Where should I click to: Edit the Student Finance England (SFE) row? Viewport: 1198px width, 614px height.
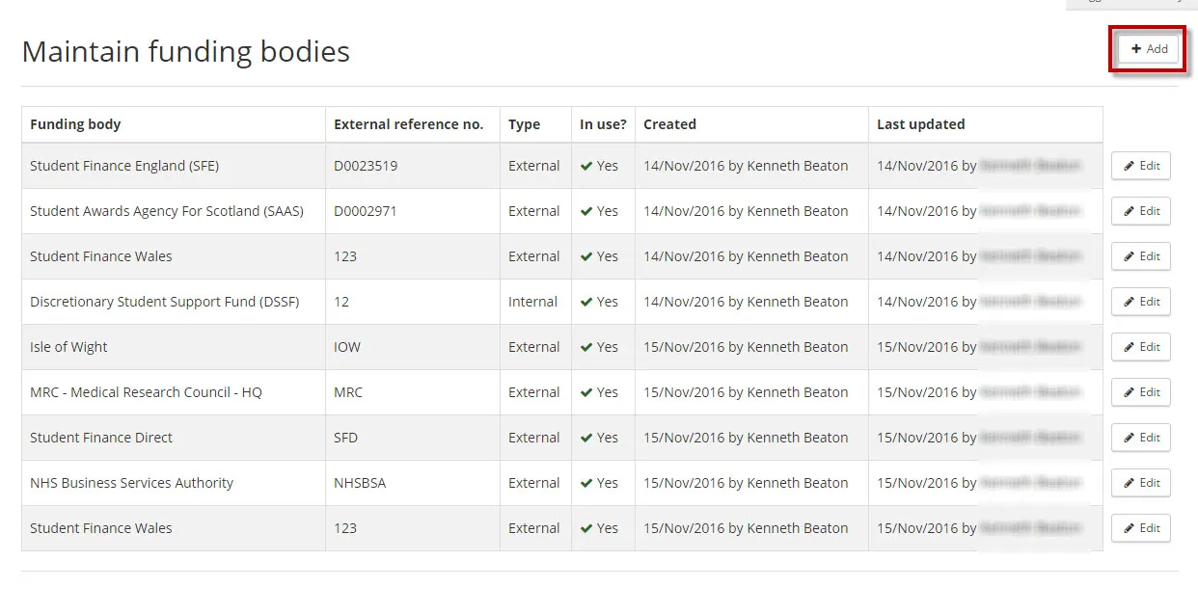click(1140, 166)
